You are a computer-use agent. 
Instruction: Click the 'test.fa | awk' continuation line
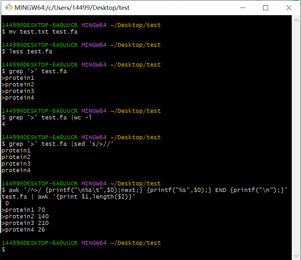click(68, 197)
